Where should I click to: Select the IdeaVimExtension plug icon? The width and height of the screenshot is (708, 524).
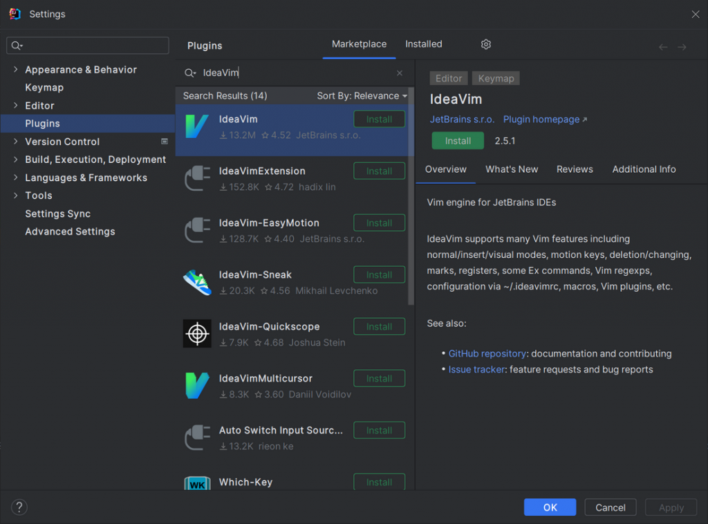click(x=197, y=178)
